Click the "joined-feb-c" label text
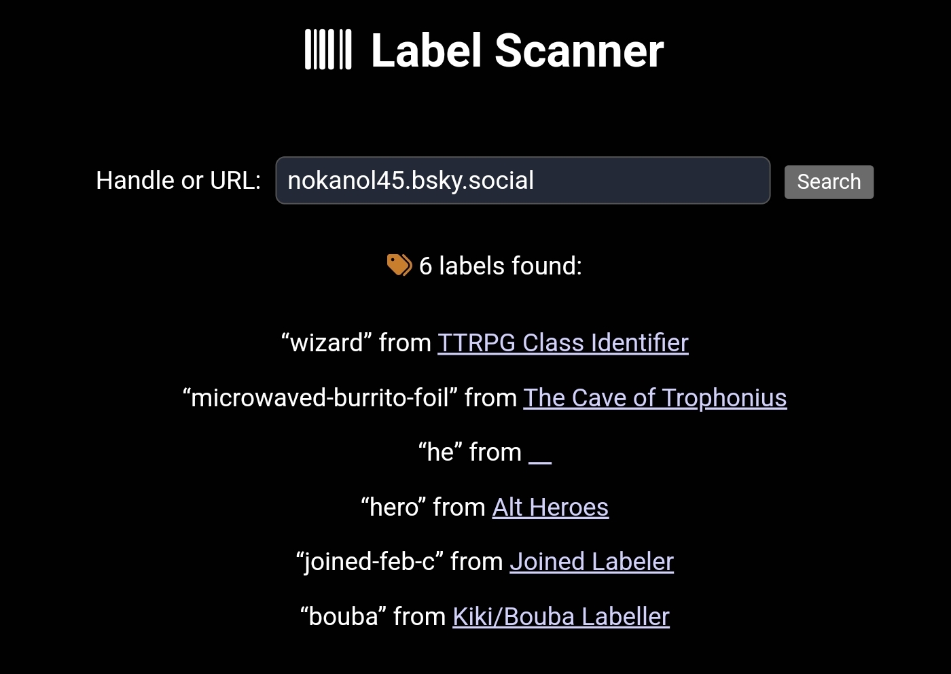Image resolution: width=951 pixels, height=674 pixels. coord(370,562)
